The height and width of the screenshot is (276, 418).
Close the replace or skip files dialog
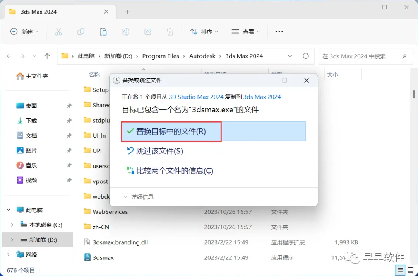(307, 80)
